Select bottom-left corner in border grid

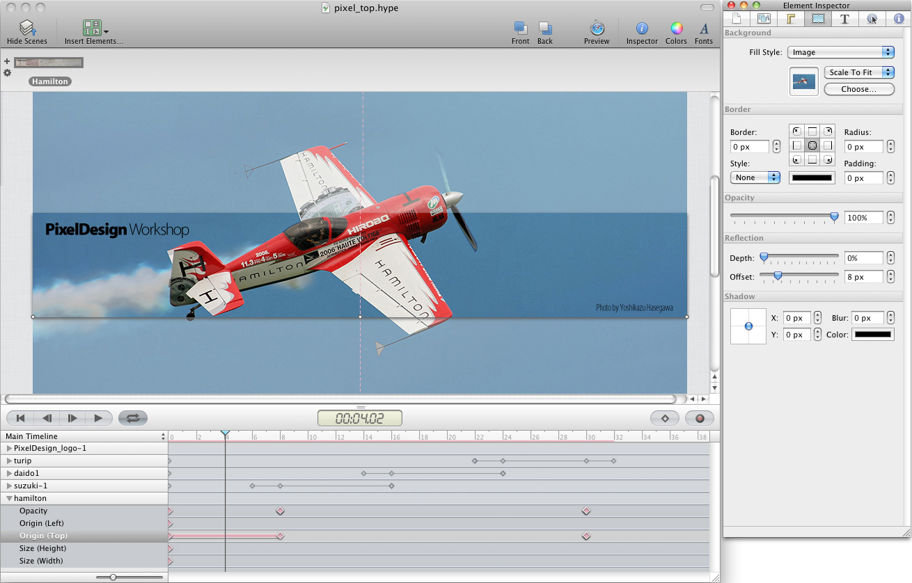pos(796,159)
